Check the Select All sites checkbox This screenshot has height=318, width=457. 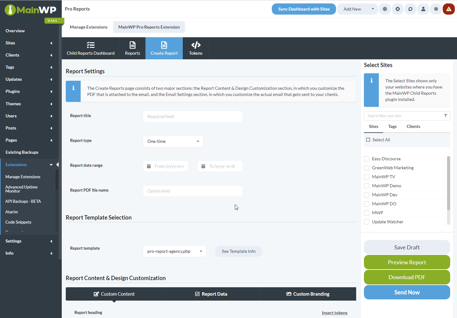click(368, 140)
